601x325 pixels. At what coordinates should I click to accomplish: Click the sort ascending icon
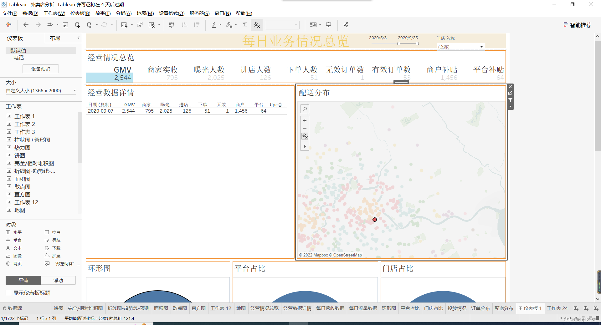click(x=184, y=25)
